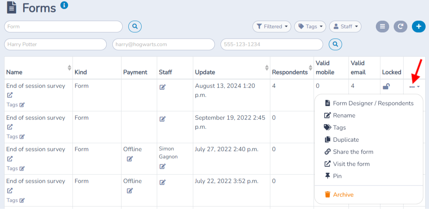Viewport: 429px width, 209px height.
Task: Open the Filtered dropdown
Action: 272,27
